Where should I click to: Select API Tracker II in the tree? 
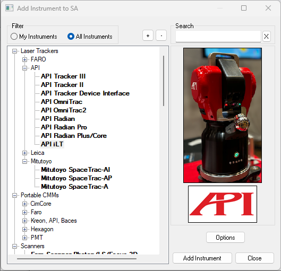62,85
